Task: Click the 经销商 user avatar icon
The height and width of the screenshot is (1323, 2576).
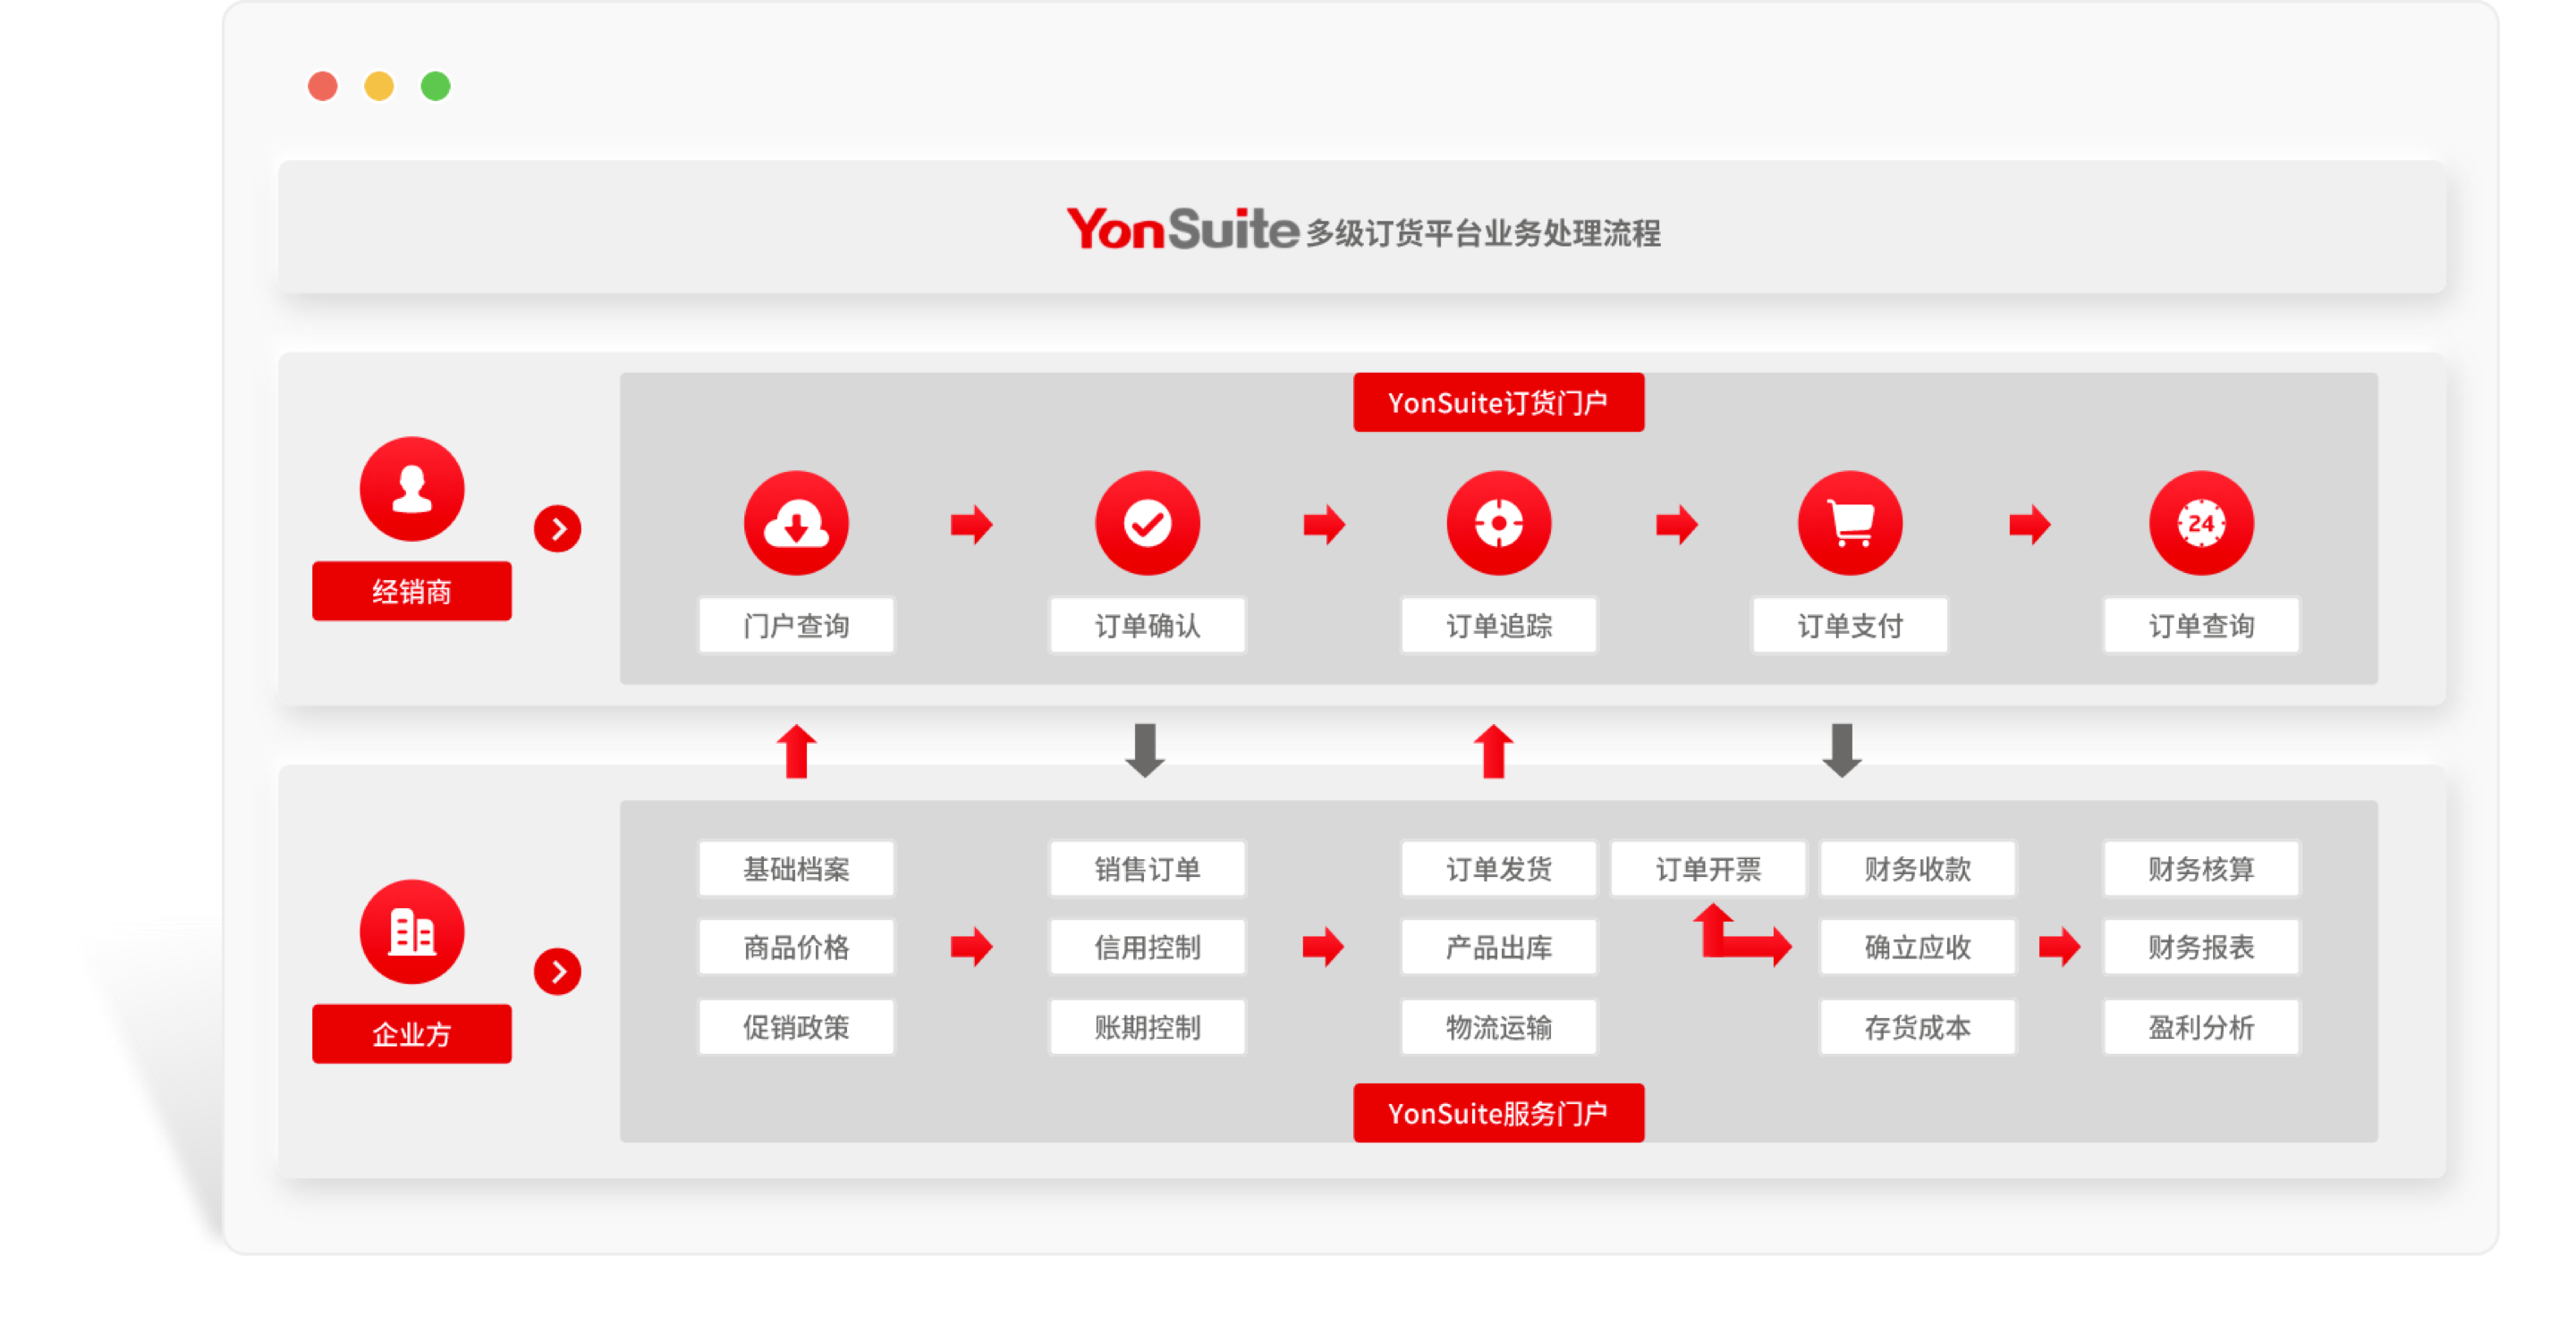Action: click(411, 489)
